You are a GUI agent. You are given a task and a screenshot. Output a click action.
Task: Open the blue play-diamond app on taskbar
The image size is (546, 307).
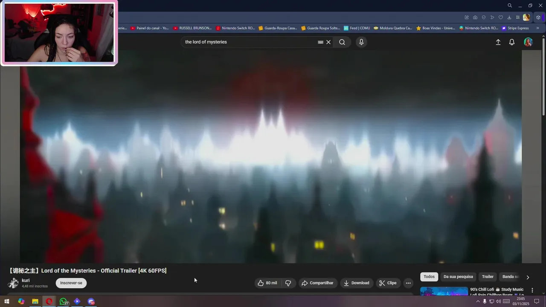click(77, 301)
